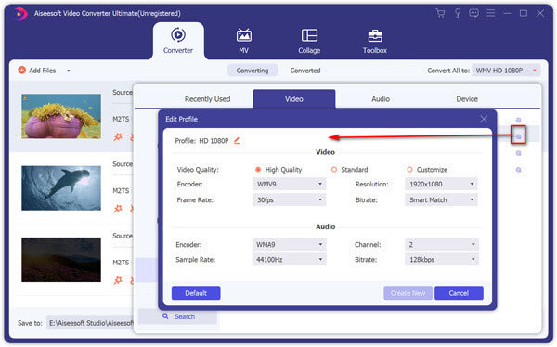557x347 pixels.
Task: Show the Converting list
Action: 253,71
